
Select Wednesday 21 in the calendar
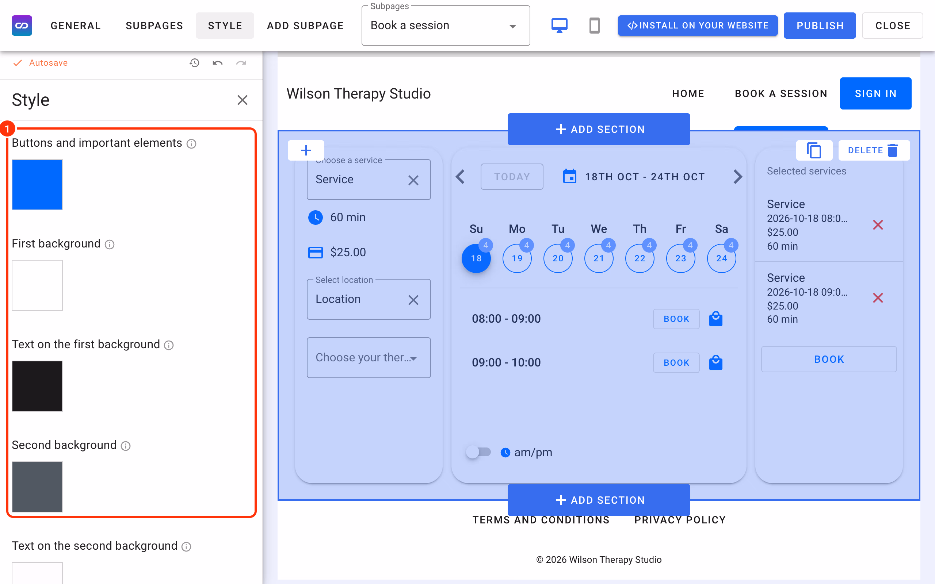[x=599, y=258]
